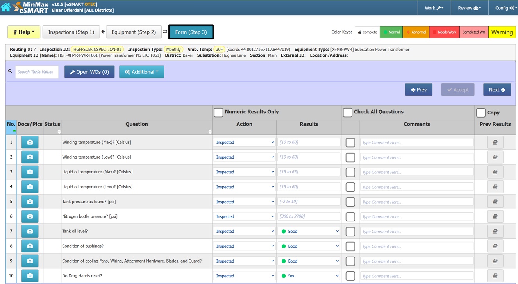518x284 pixels.
Task: Check the box for Tank pressure as found
Action: pos(350,202)
